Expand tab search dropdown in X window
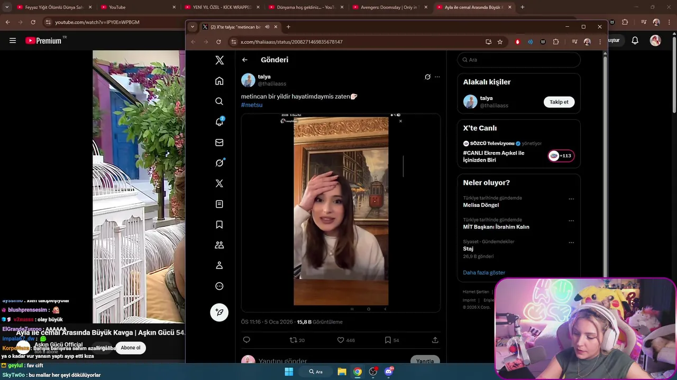 [x=193, y=27]
